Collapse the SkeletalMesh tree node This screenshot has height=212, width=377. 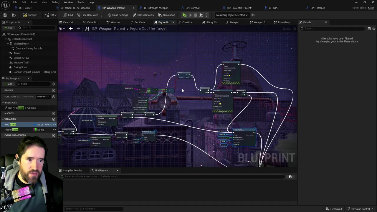tap(8, 44)
